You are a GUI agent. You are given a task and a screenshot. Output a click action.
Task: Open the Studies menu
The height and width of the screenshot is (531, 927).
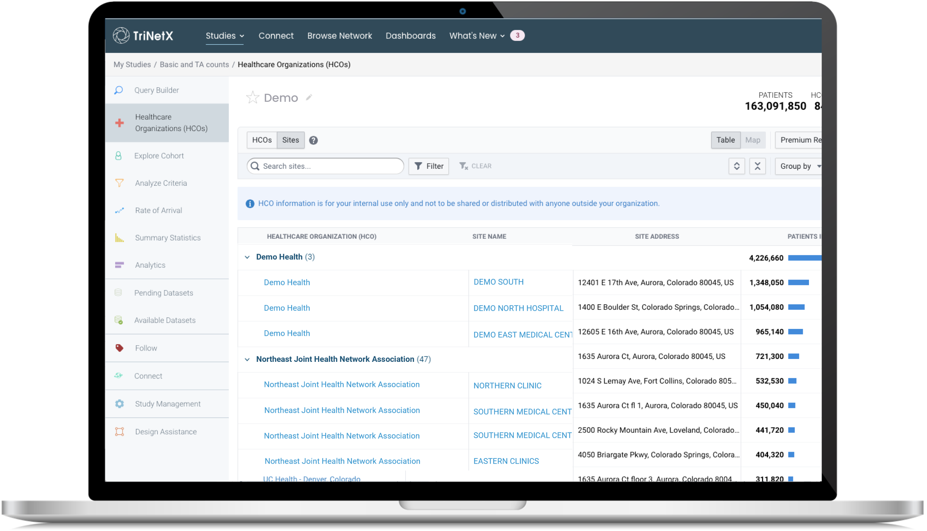[x=225, y=36]
